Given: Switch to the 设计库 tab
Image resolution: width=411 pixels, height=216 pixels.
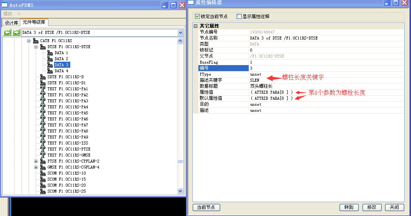Looking at the screenshot, I should (11, 23).
